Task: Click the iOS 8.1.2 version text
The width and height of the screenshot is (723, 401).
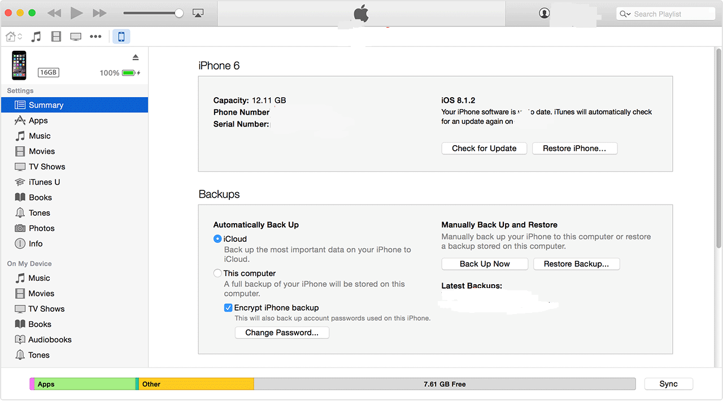Action: point(458,101)
